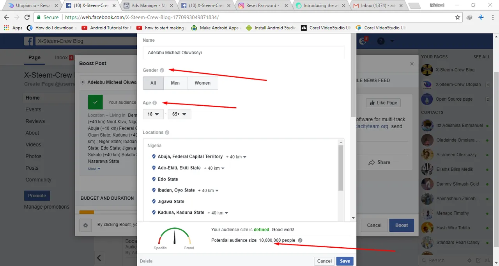Bookmark this page with the star icon
The width and height of the screenshot is (499, 266).
[x=458, y=18]
